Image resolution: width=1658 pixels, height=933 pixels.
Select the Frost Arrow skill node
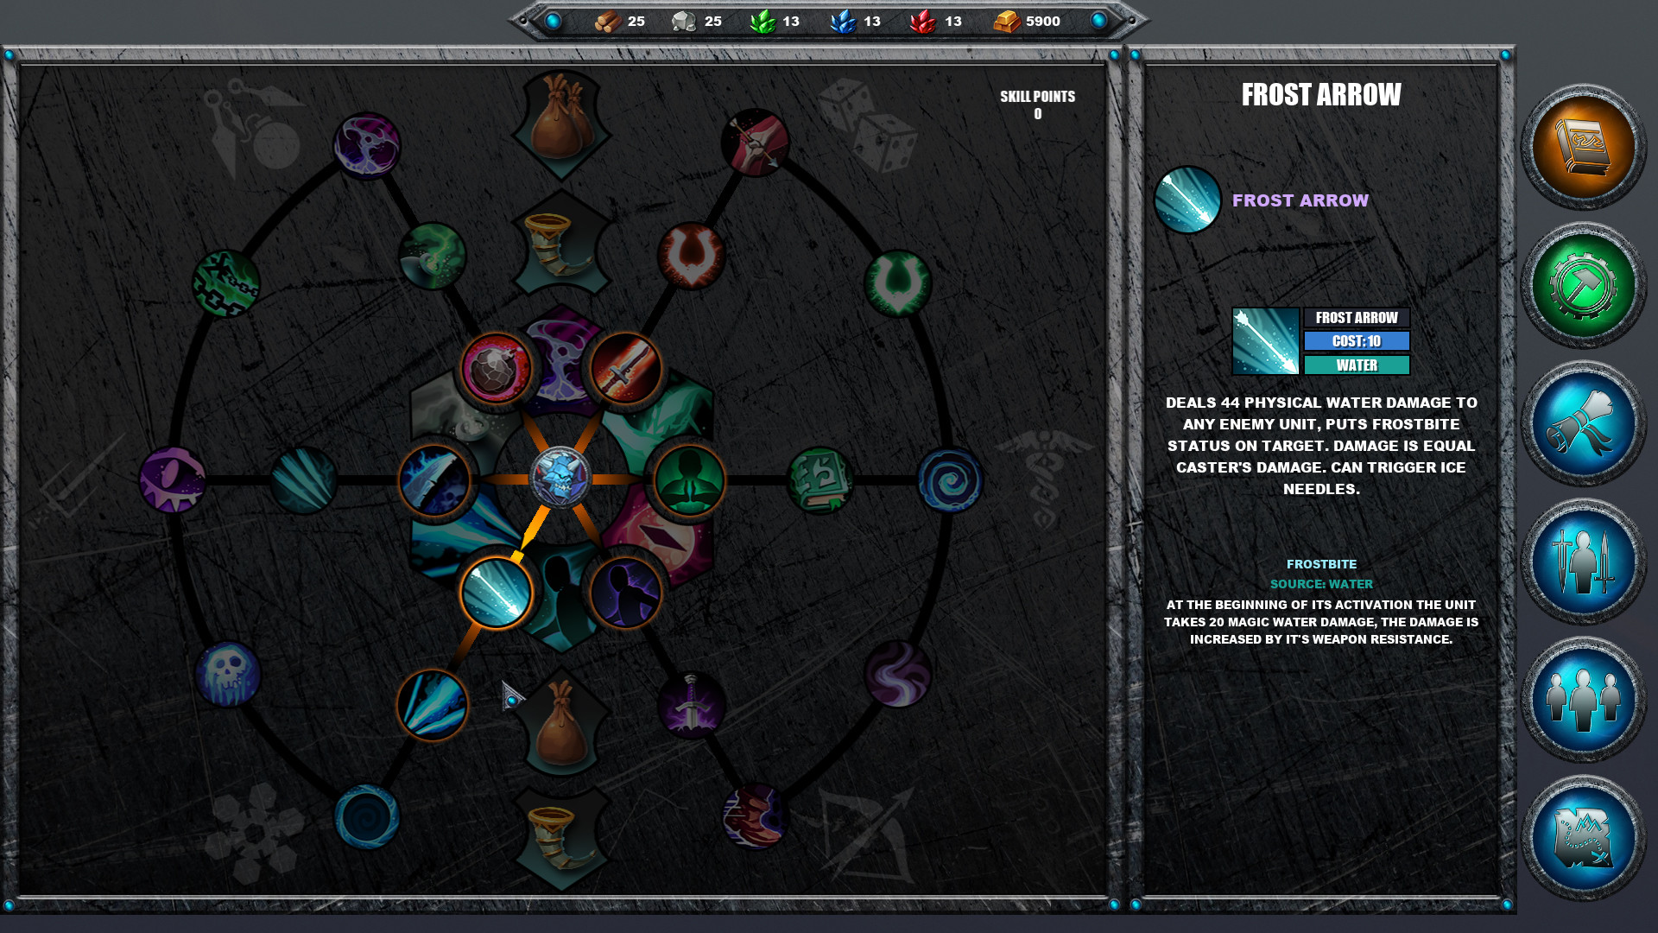(x=498, y=592)
